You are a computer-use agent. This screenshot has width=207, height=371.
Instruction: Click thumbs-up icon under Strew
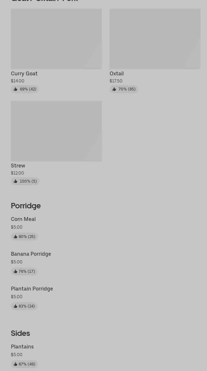click(x=15, y=181)
